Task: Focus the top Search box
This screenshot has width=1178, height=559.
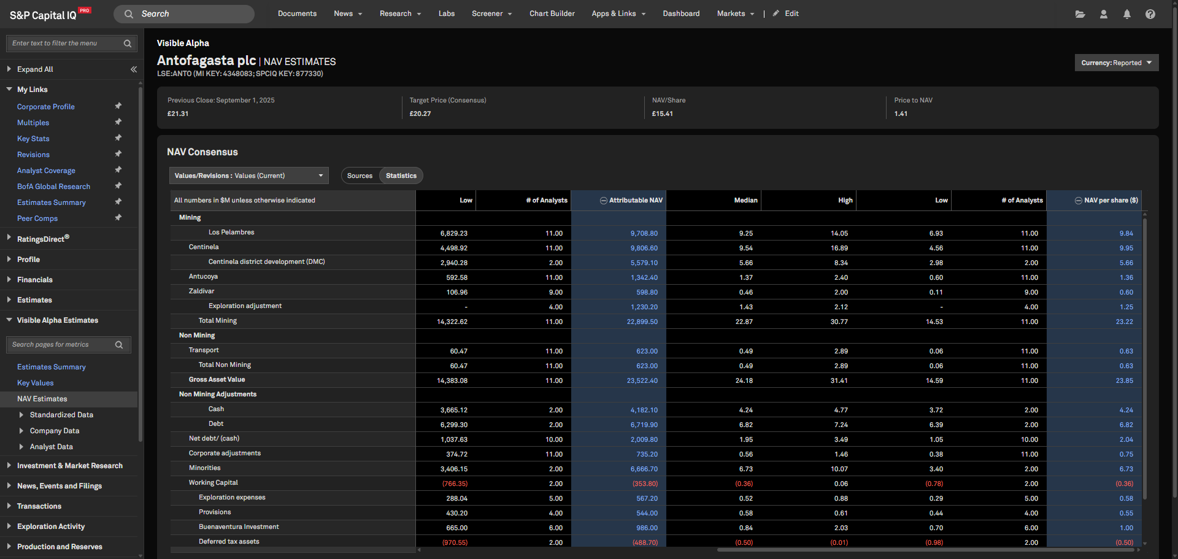Action: point(184,14)
